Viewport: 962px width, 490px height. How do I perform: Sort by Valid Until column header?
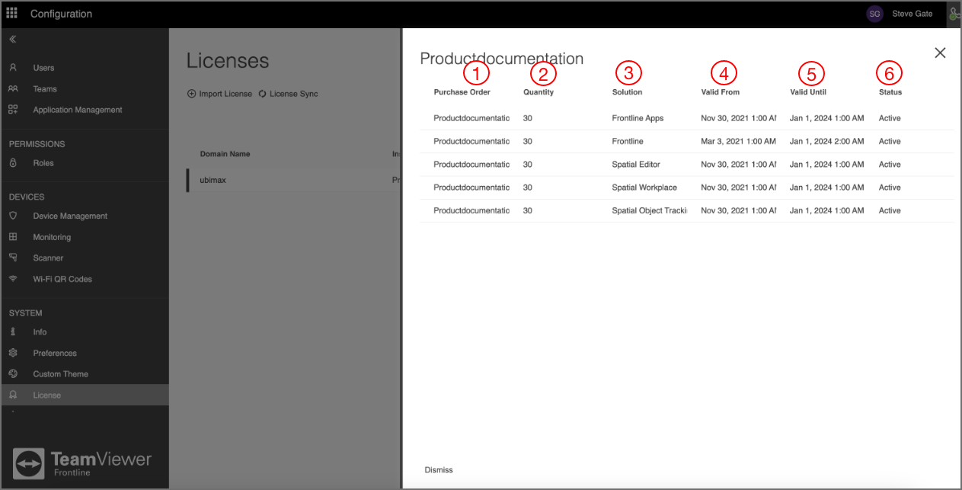(808, 92)
